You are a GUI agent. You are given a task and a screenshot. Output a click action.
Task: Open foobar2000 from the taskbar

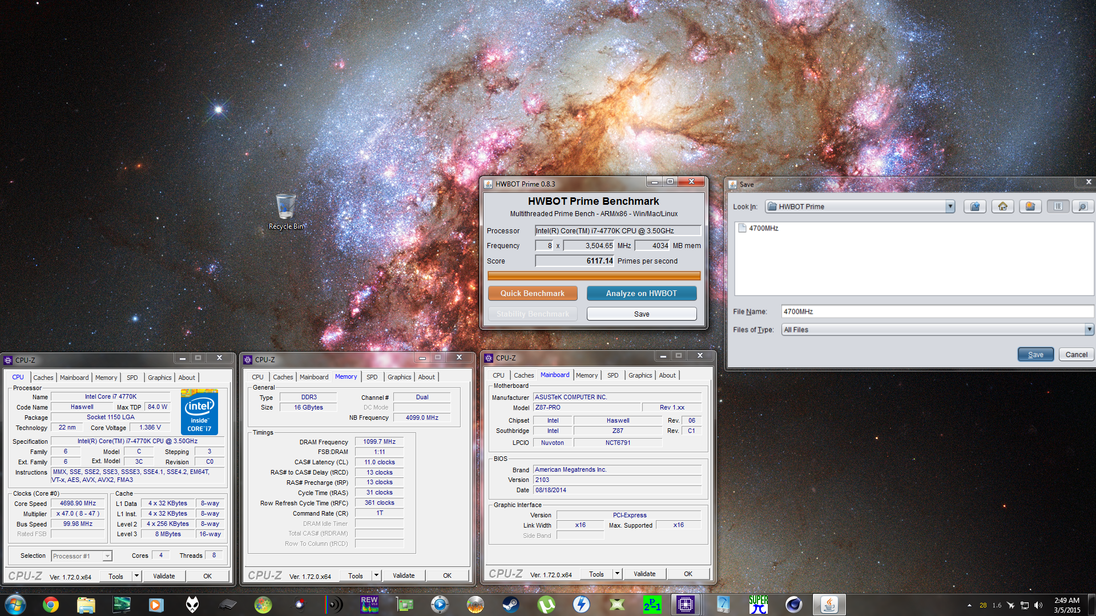pyautogui.click(x=192, y=605)
